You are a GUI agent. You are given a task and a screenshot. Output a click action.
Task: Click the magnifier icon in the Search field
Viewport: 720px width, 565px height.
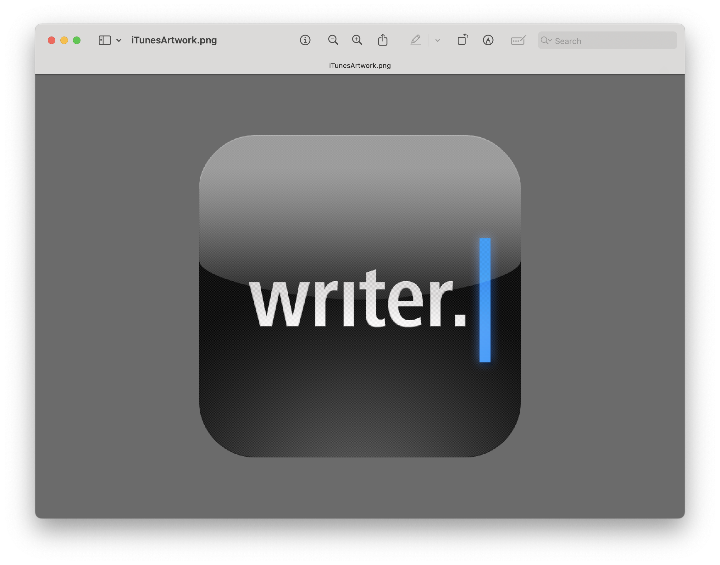[x=546, y=41]
